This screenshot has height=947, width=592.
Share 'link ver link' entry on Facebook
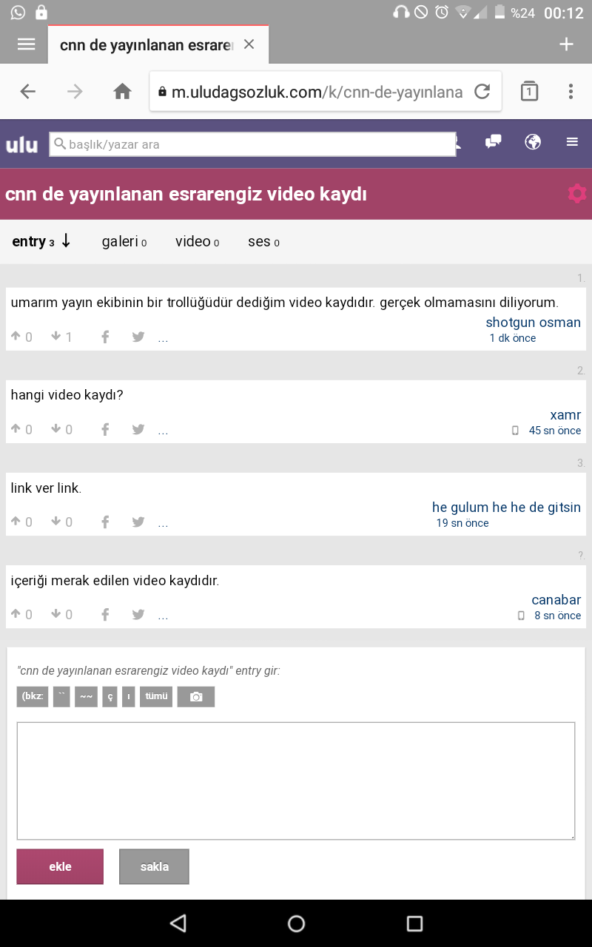pyautogui.click(x=105, y=522)
